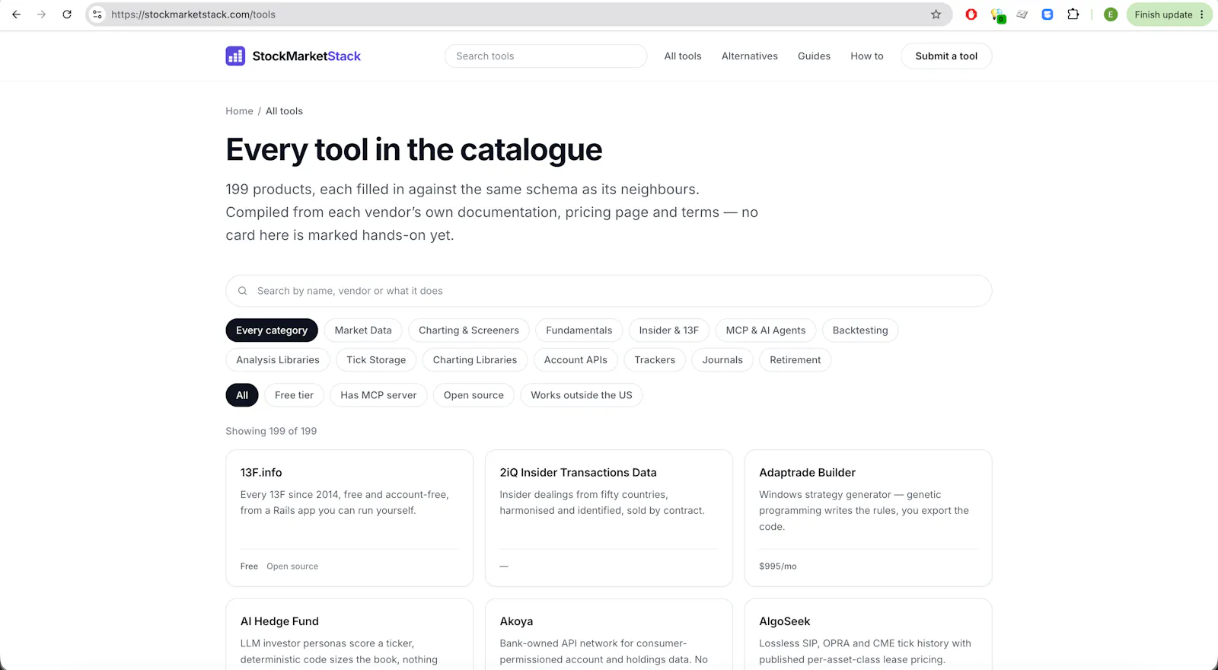
Task: Open the Adaptrade Builder card
Action: pos(868,518)
